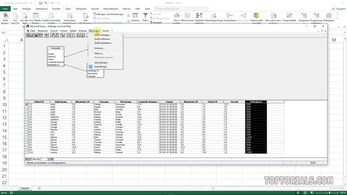Click Abfragen und Verbindungen in Excel ribbon
Image resolution: width=347 pixels, height=195 pixels.
[x=108, y=14]
